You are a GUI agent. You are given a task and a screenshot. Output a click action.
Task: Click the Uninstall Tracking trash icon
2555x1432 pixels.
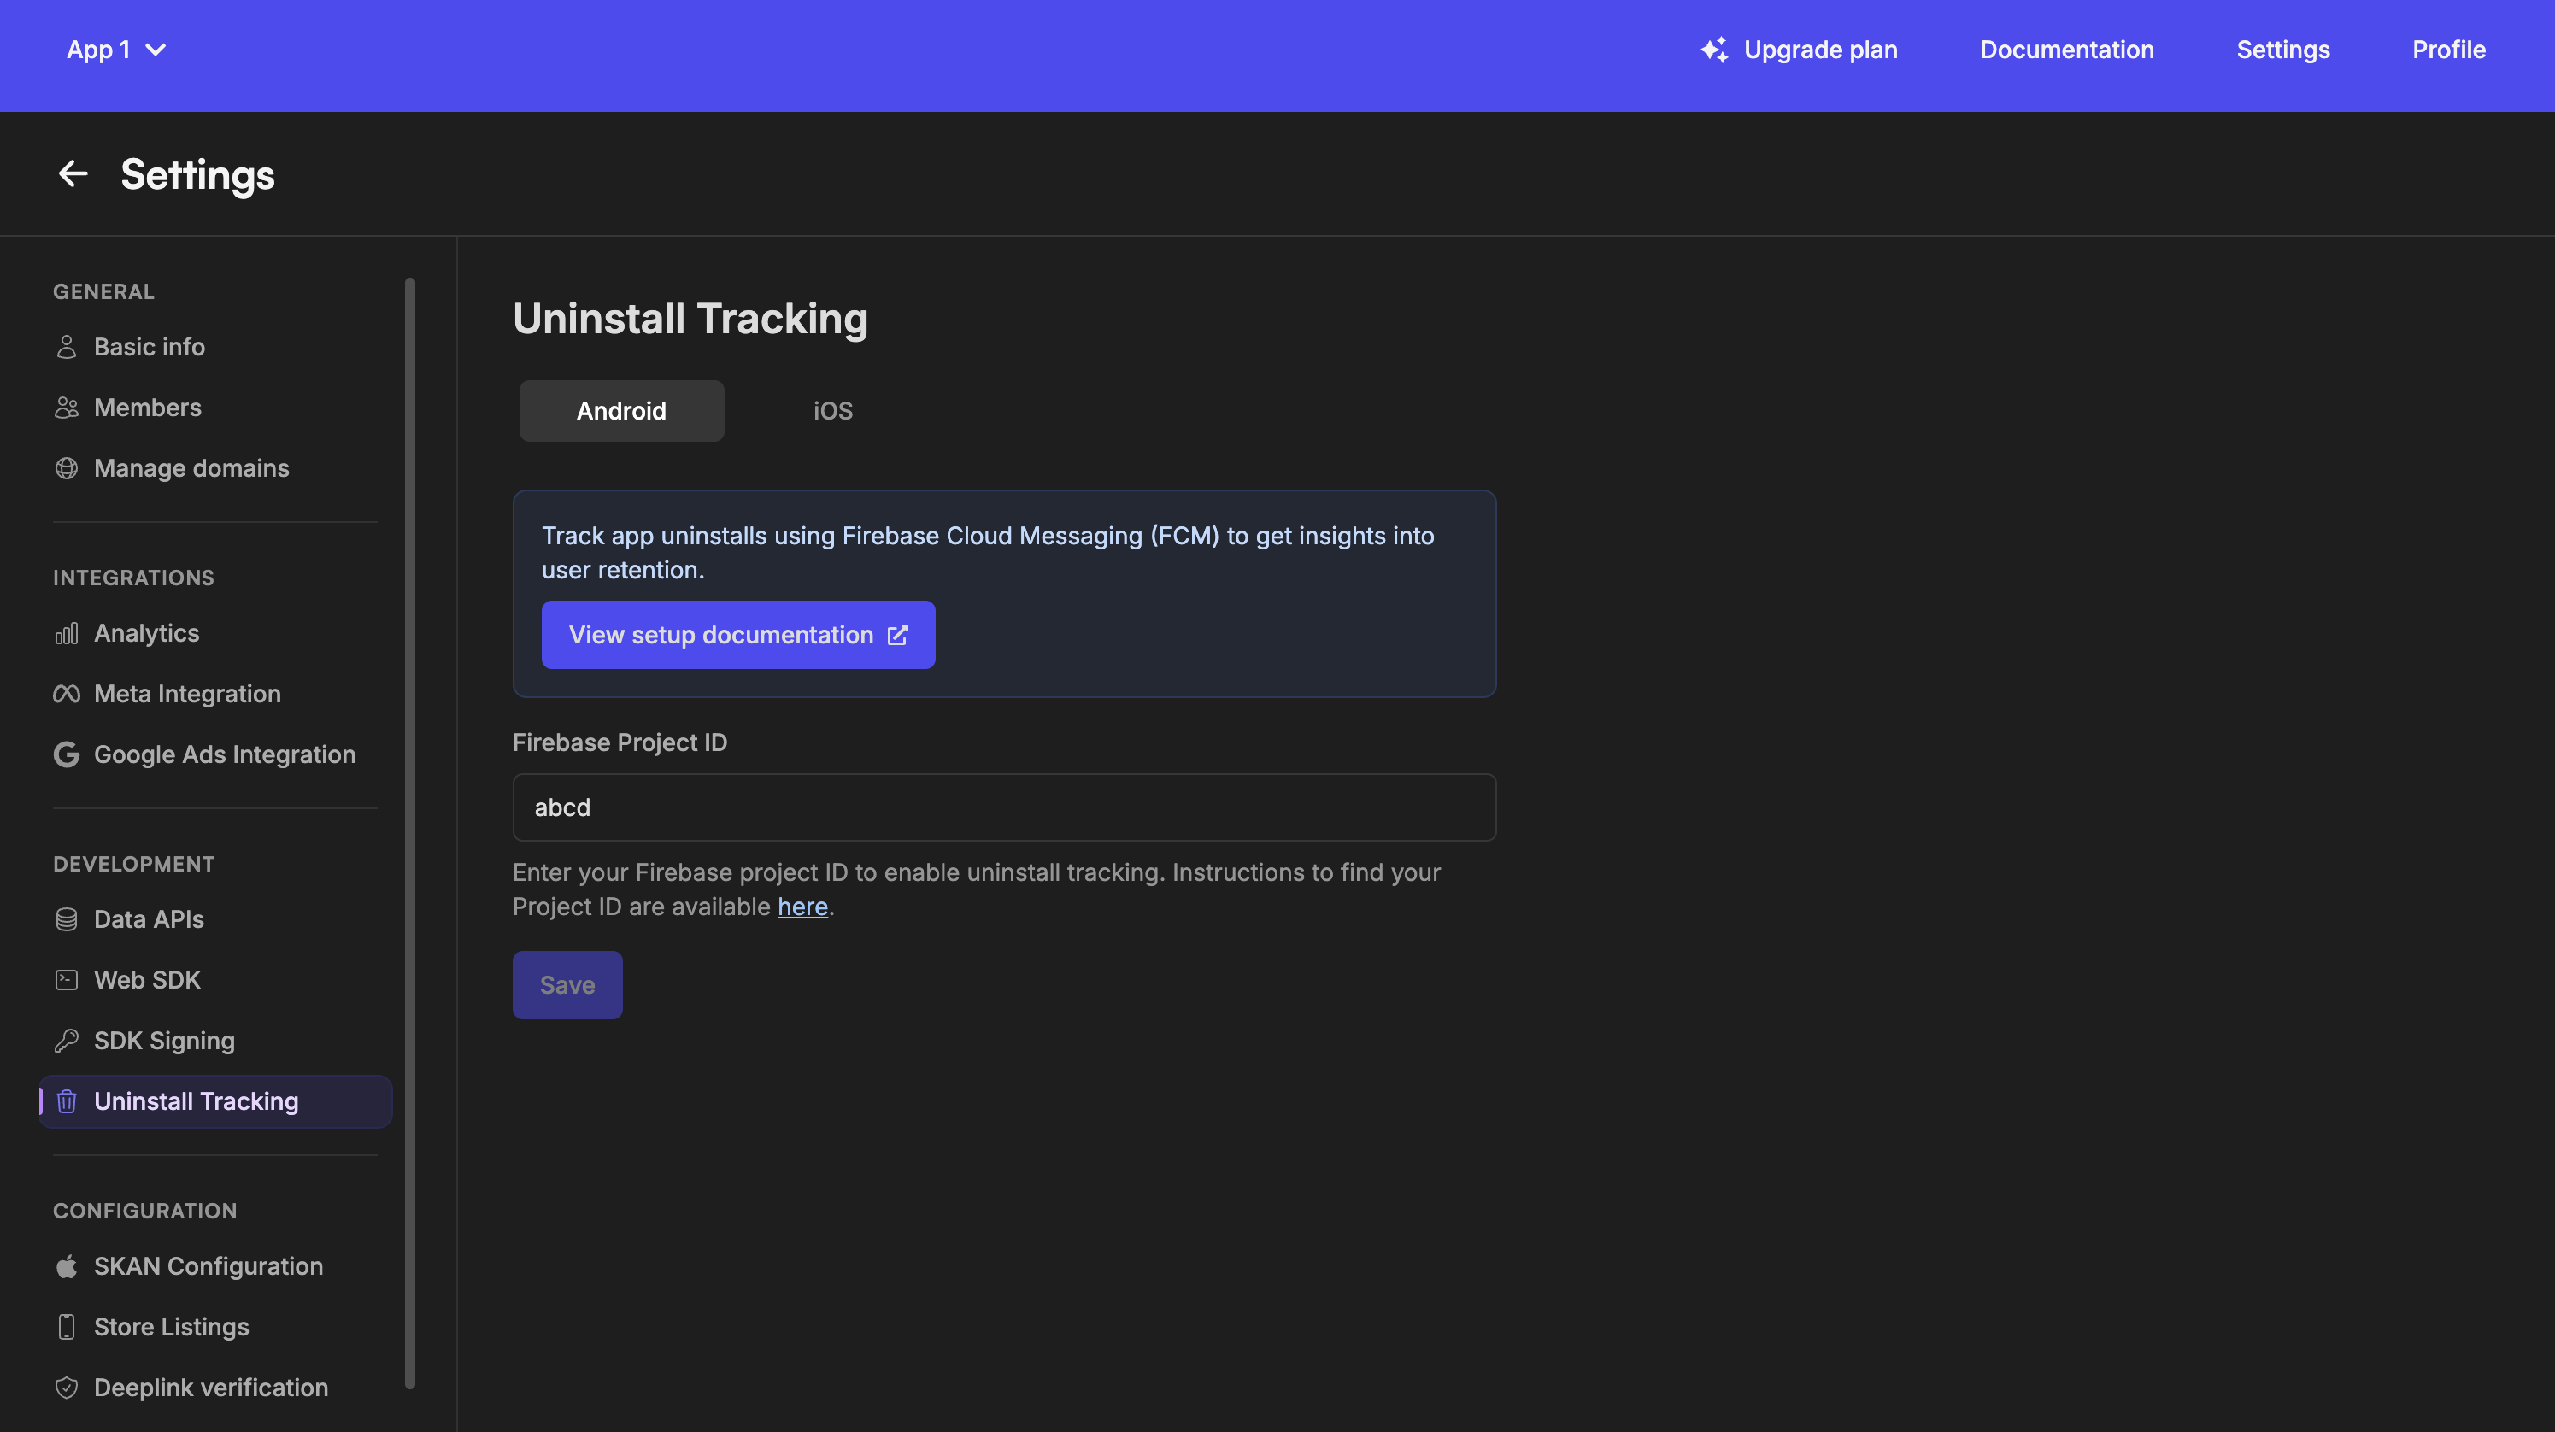[66, 1100]
